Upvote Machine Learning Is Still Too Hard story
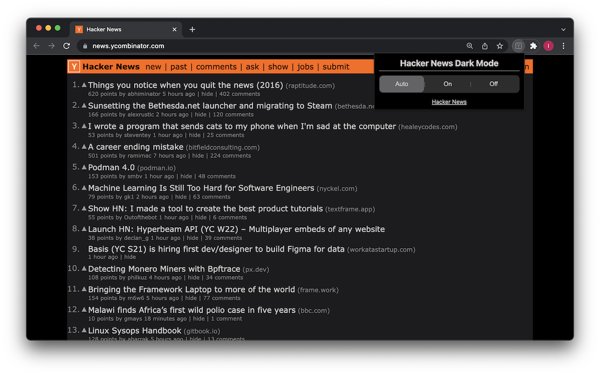Image resolution: width=600 pixels, height=375 pixels. [x=84, y=188]
